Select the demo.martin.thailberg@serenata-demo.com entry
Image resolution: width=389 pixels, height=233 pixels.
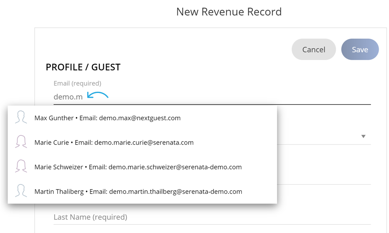click(x=142, y=191)
